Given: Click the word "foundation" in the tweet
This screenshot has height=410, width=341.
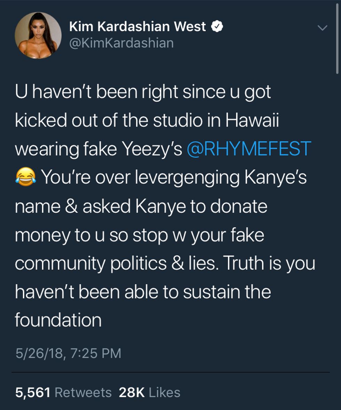Looking at the screenshot, I should 58,320.
